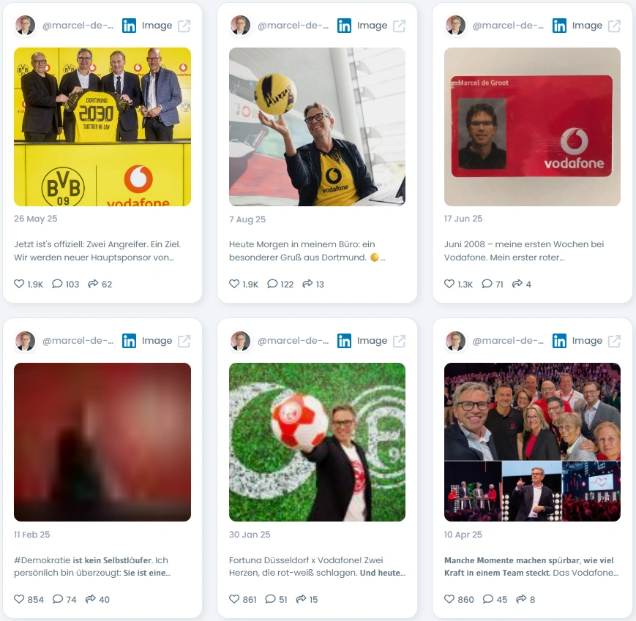
Task: Open the BVB Dortmund 2030 jersey photo
Action: click(102, 127)
